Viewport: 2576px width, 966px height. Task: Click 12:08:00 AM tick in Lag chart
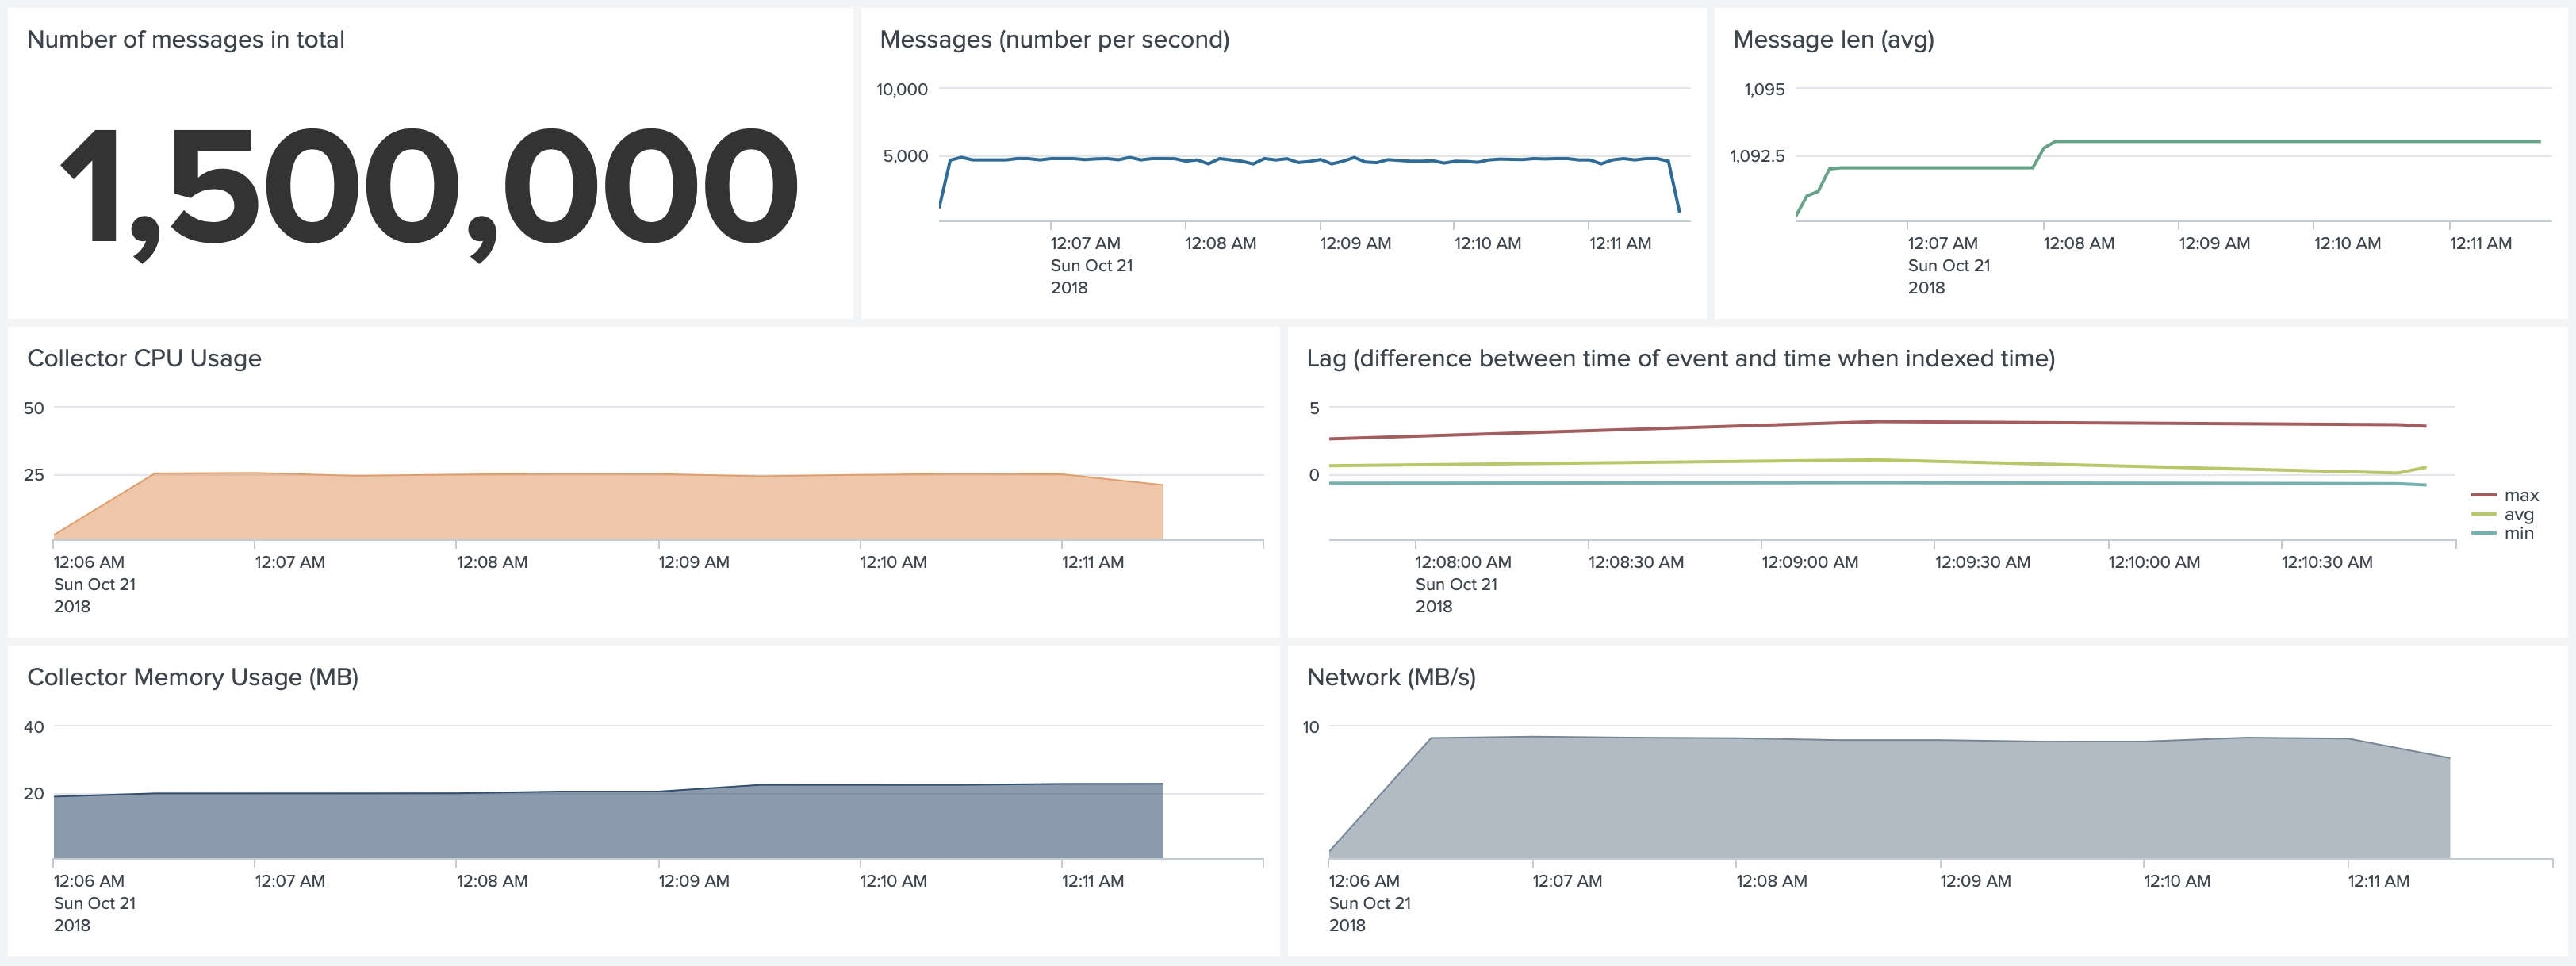1463,562
